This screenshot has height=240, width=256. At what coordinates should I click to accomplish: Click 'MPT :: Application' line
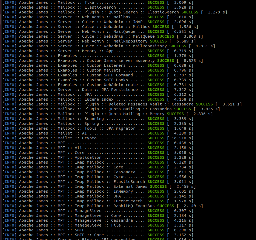98,158
